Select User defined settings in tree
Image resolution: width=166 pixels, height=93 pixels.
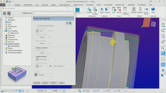coord(15,53)
